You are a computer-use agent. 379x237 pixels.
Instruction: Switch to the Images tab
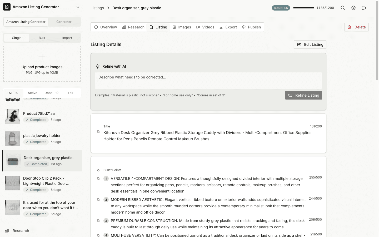click(x=182, y=27)
